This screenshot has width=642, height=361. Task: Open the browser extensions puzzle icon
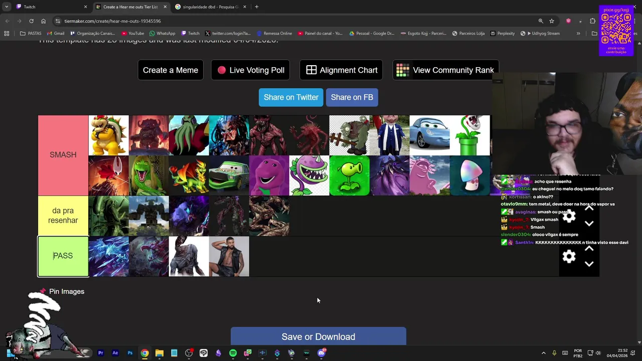click(593, 21)
